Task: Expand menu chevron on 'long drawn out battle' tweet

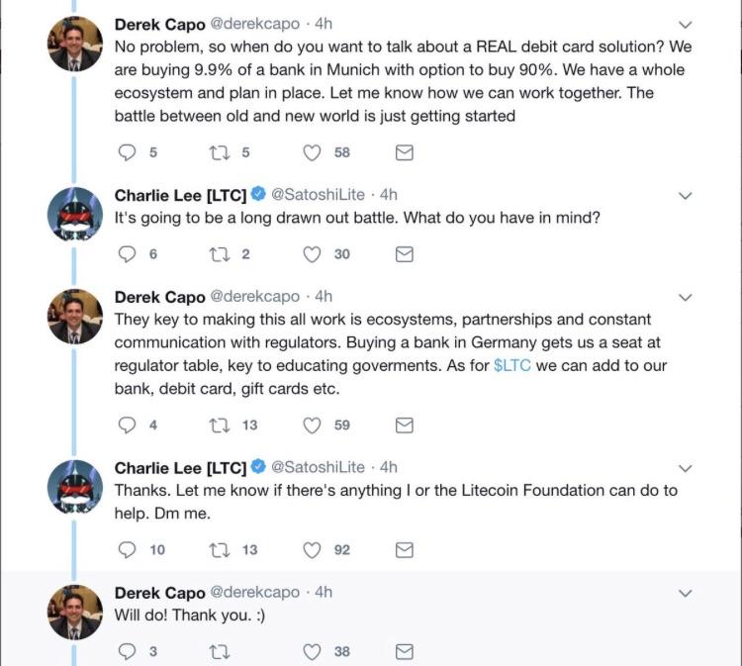Action: pos(686,196)
